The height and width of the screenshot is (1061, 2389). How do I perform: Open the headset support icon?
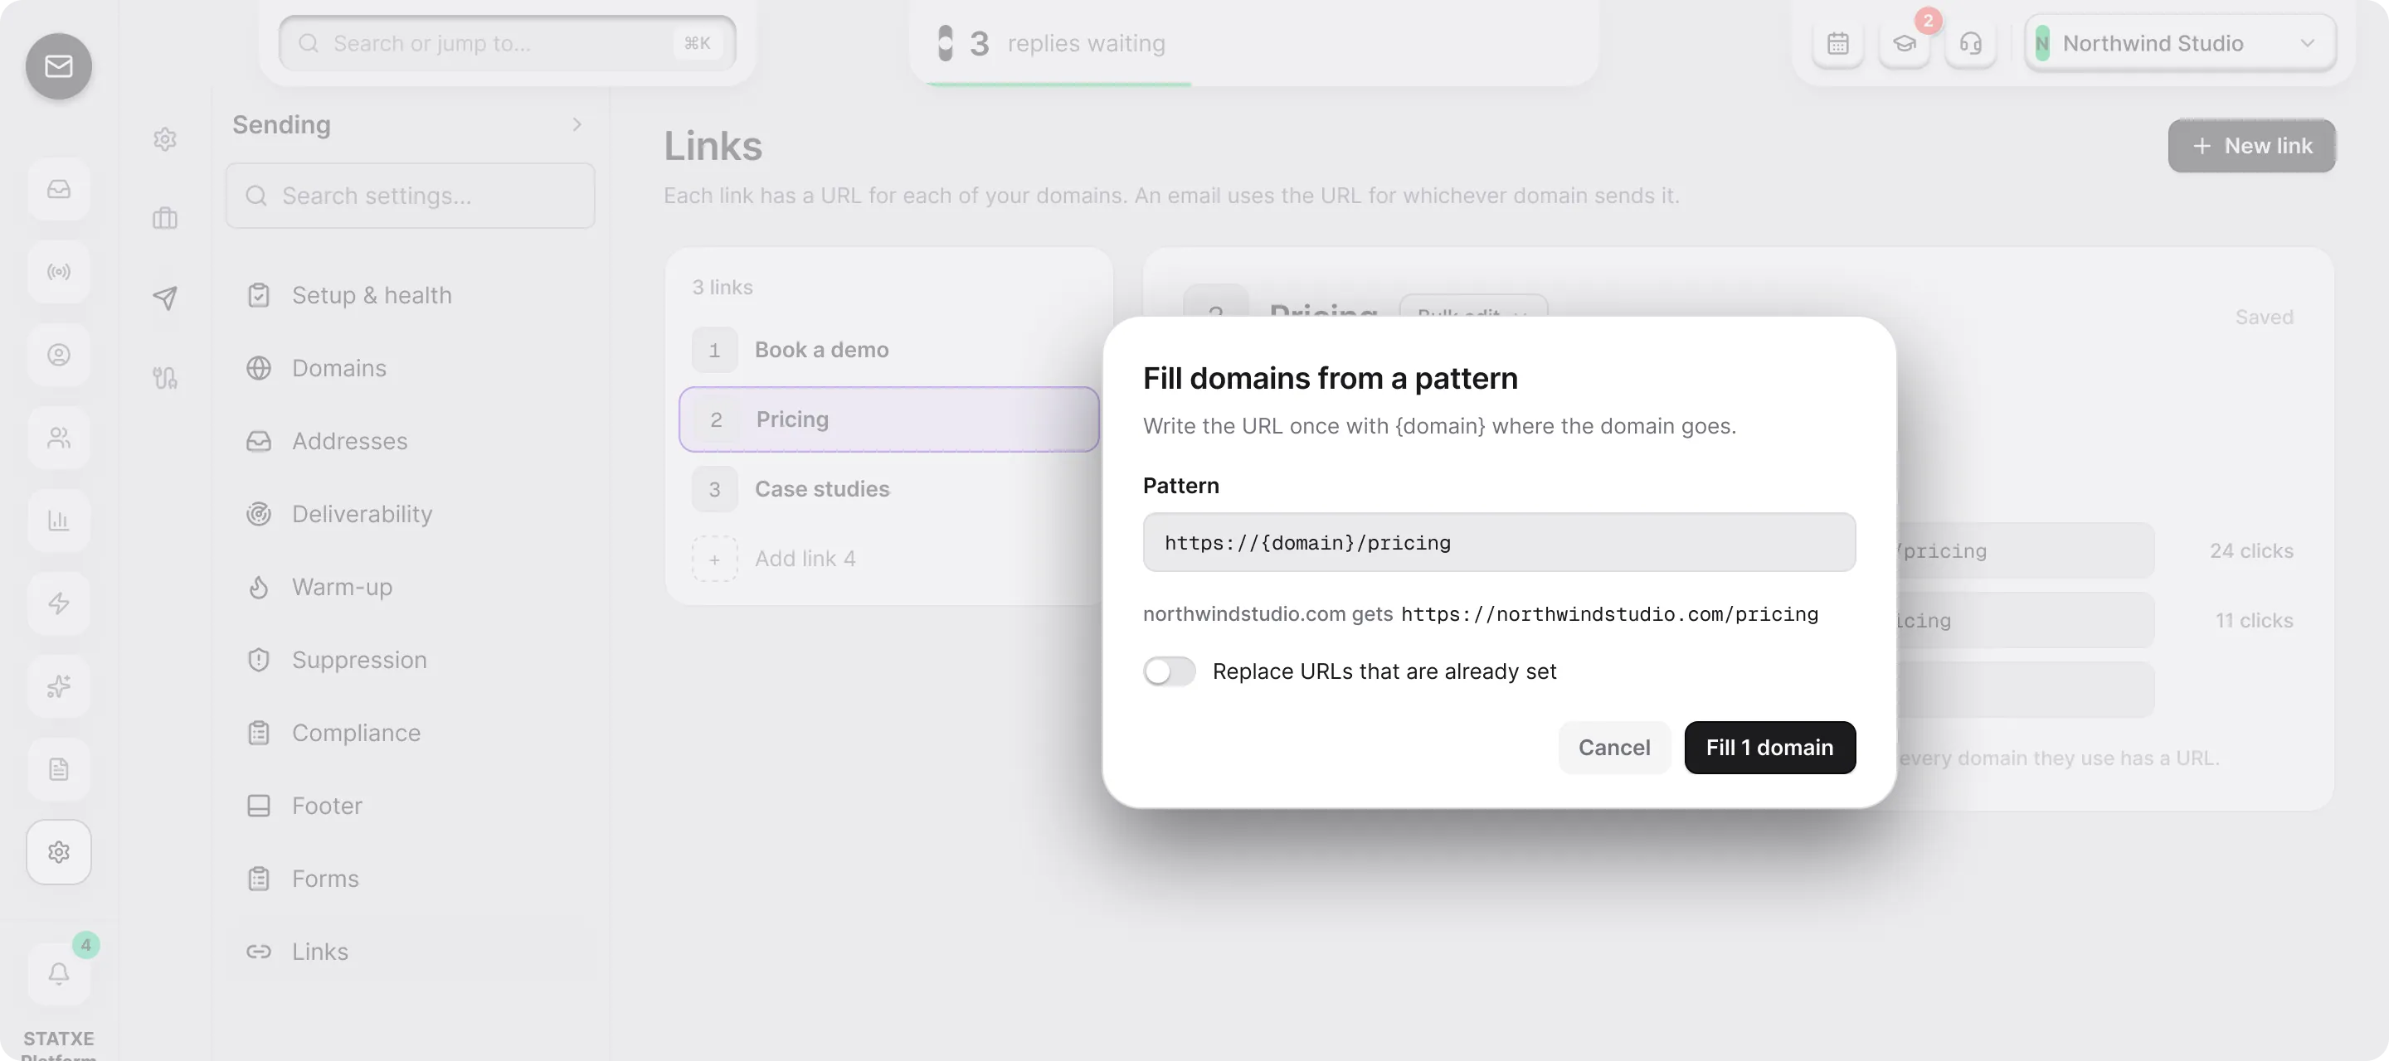tap(1970, 44)
